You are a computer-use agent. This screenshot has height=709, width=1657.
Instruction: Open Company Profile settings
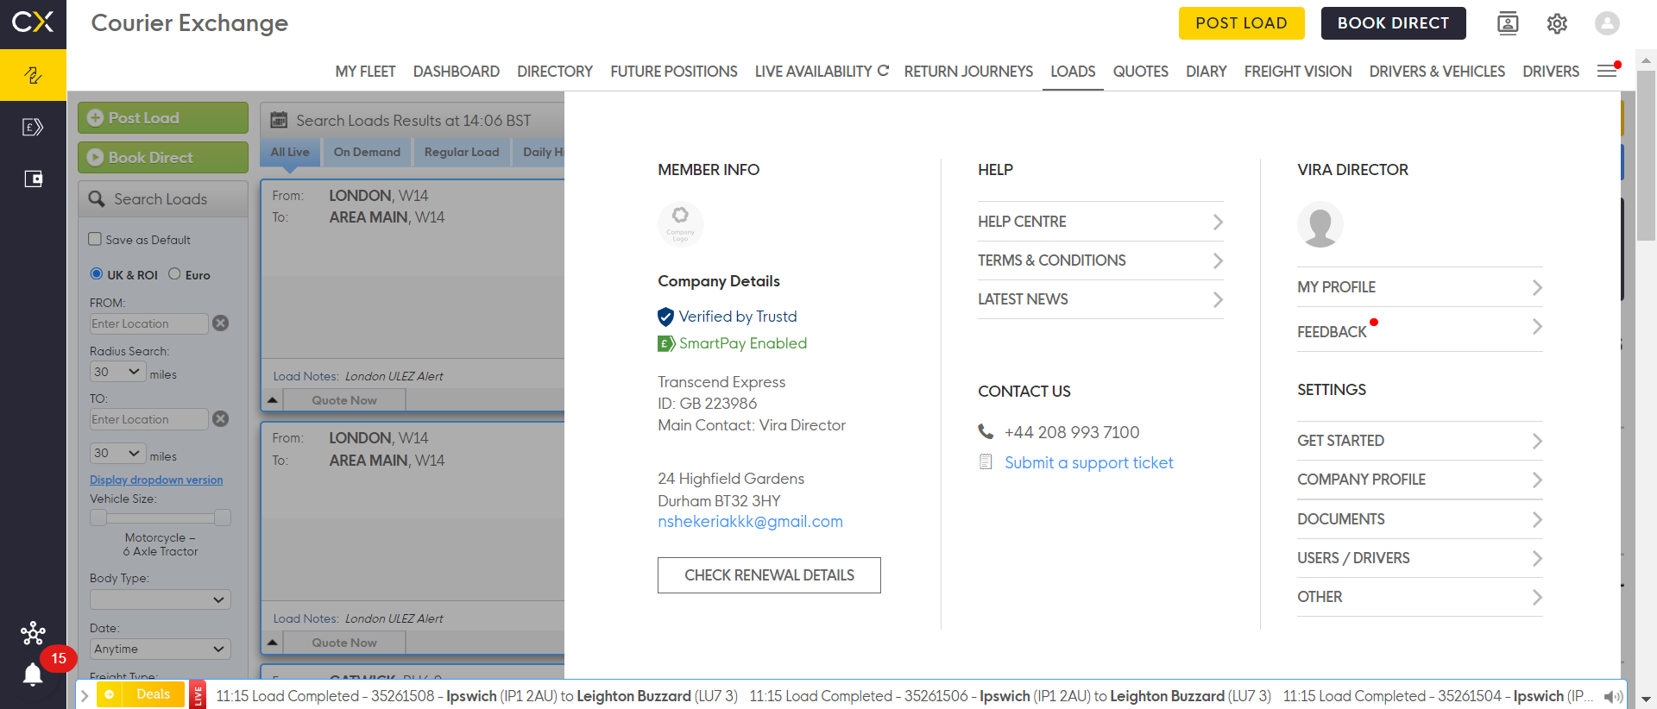tap(1420, 480)
